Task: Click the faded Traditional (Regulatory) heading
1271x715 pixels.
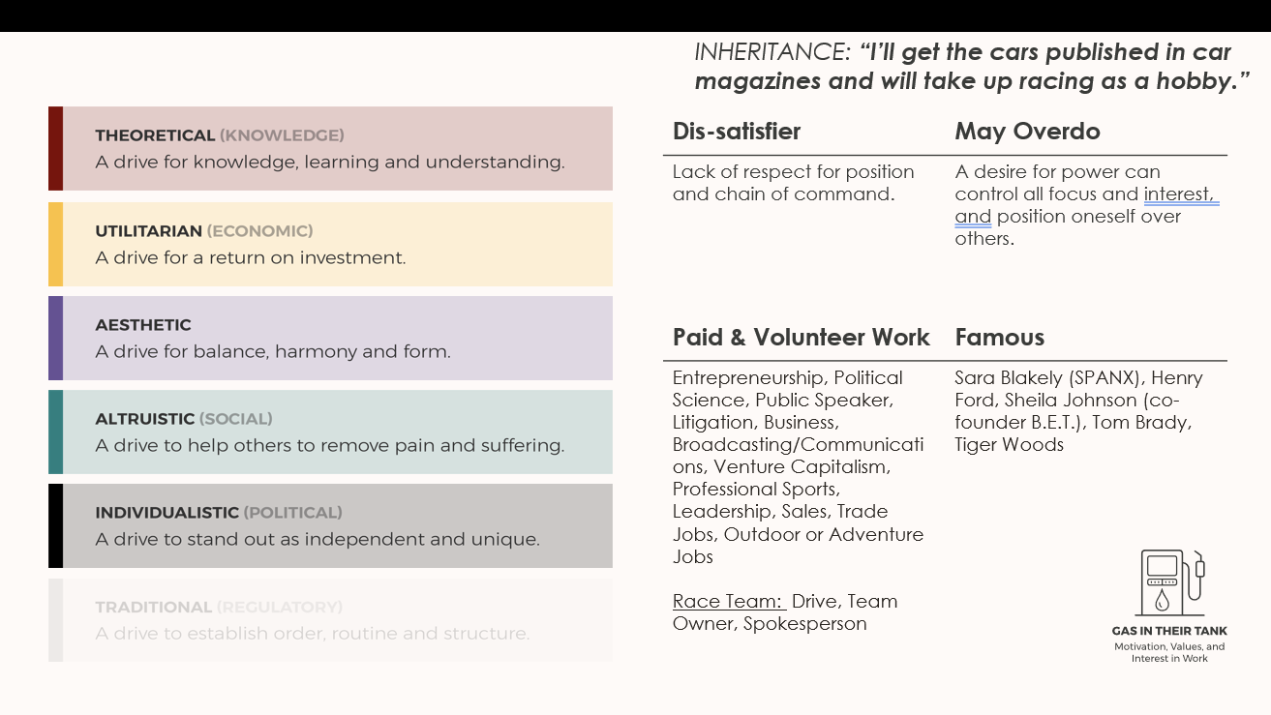Action: coord(218,608)
